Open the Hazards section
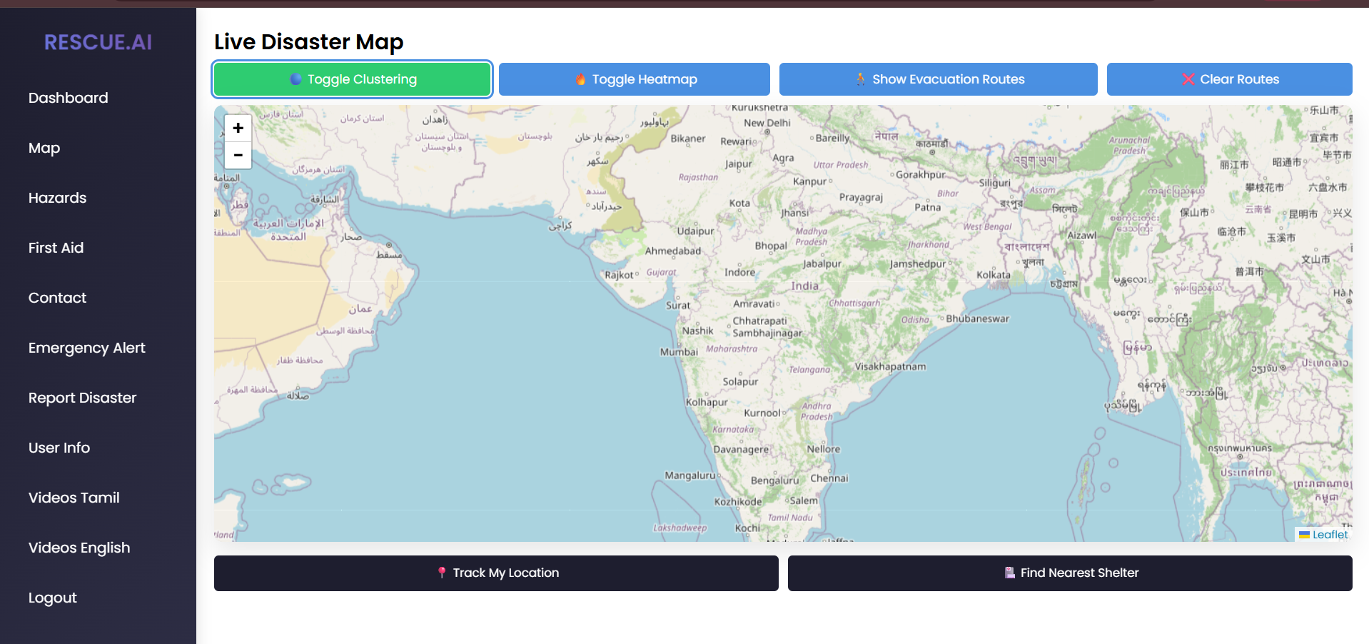The width and height of the screenshot is (1369, 644). pyautogui.click(x=57, y=198)
